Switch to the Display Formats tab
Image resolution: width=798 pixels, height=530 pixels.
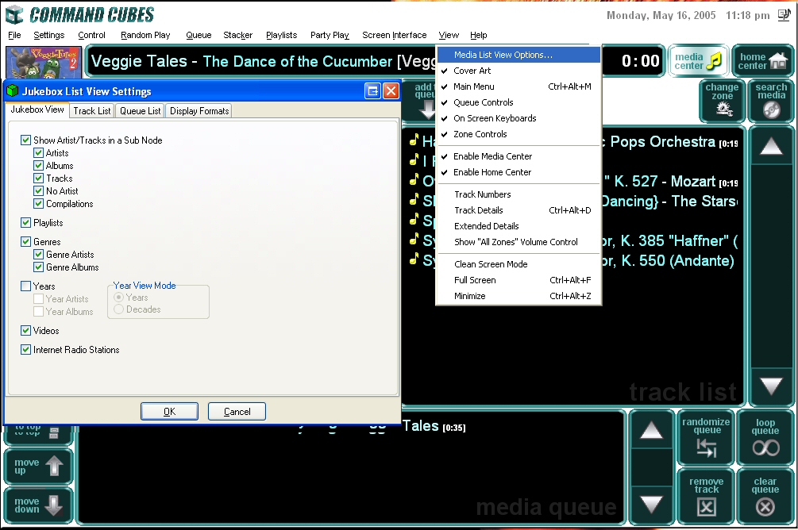199,111
